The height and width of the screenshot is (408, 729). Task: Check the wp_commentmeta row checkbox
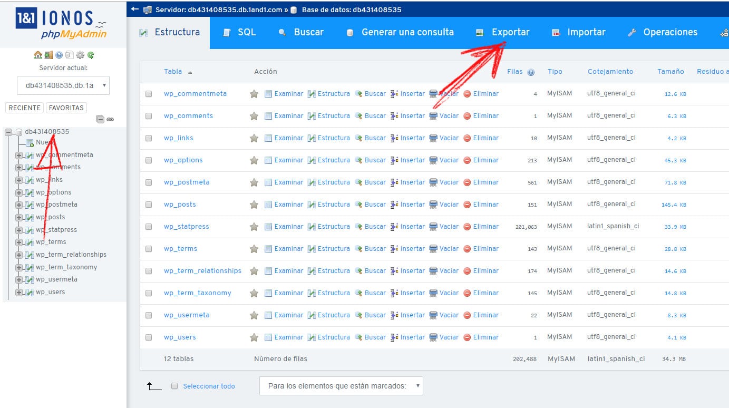[149, 94]
